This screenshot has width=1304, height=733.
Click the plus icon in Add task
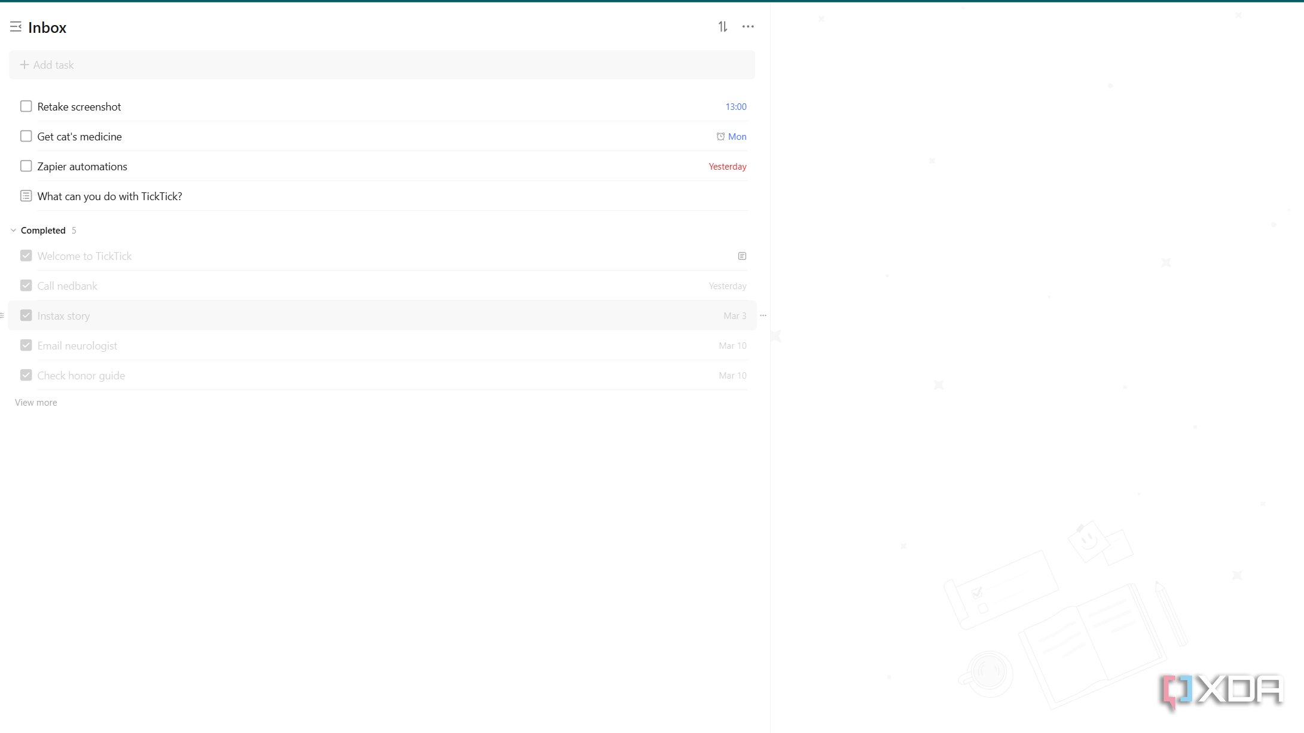(x=25, y=65)
